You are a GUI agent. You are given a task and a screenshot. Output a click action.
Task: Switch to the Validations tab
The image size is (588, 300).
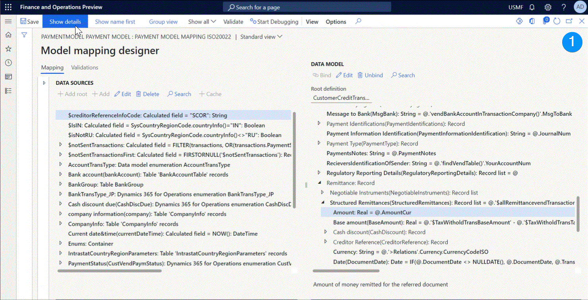[84, 67]
